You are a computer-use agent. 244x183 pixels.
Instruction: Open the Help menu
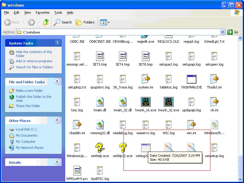pos(70,13)
